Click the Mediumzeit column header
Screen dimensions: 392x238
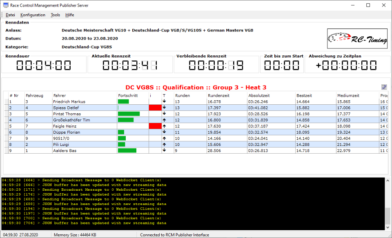[348, 95]
